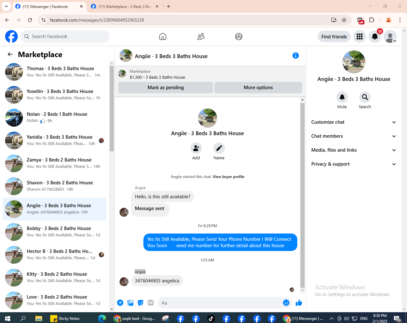
Task: Open Thomas 3 Beds 3 Baths conversation
Action: click(55, 72)
